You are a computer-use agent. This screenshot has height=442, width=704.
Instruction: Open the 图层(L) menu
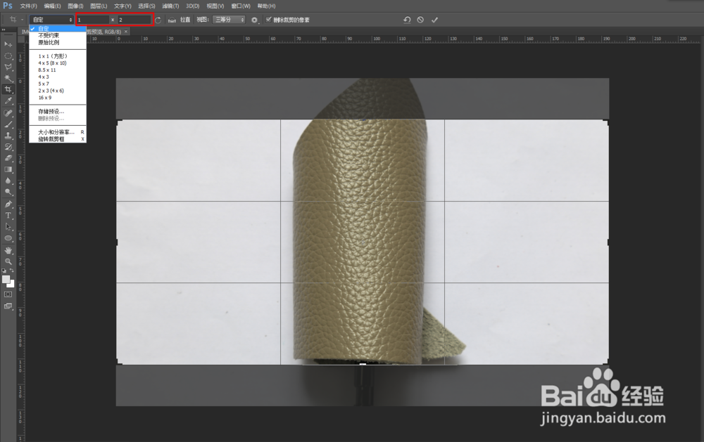tap(99, 6)
